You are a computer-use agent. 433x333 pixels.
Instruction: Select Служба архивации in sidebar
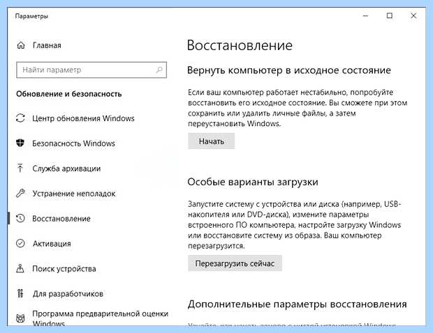(66, 169)
